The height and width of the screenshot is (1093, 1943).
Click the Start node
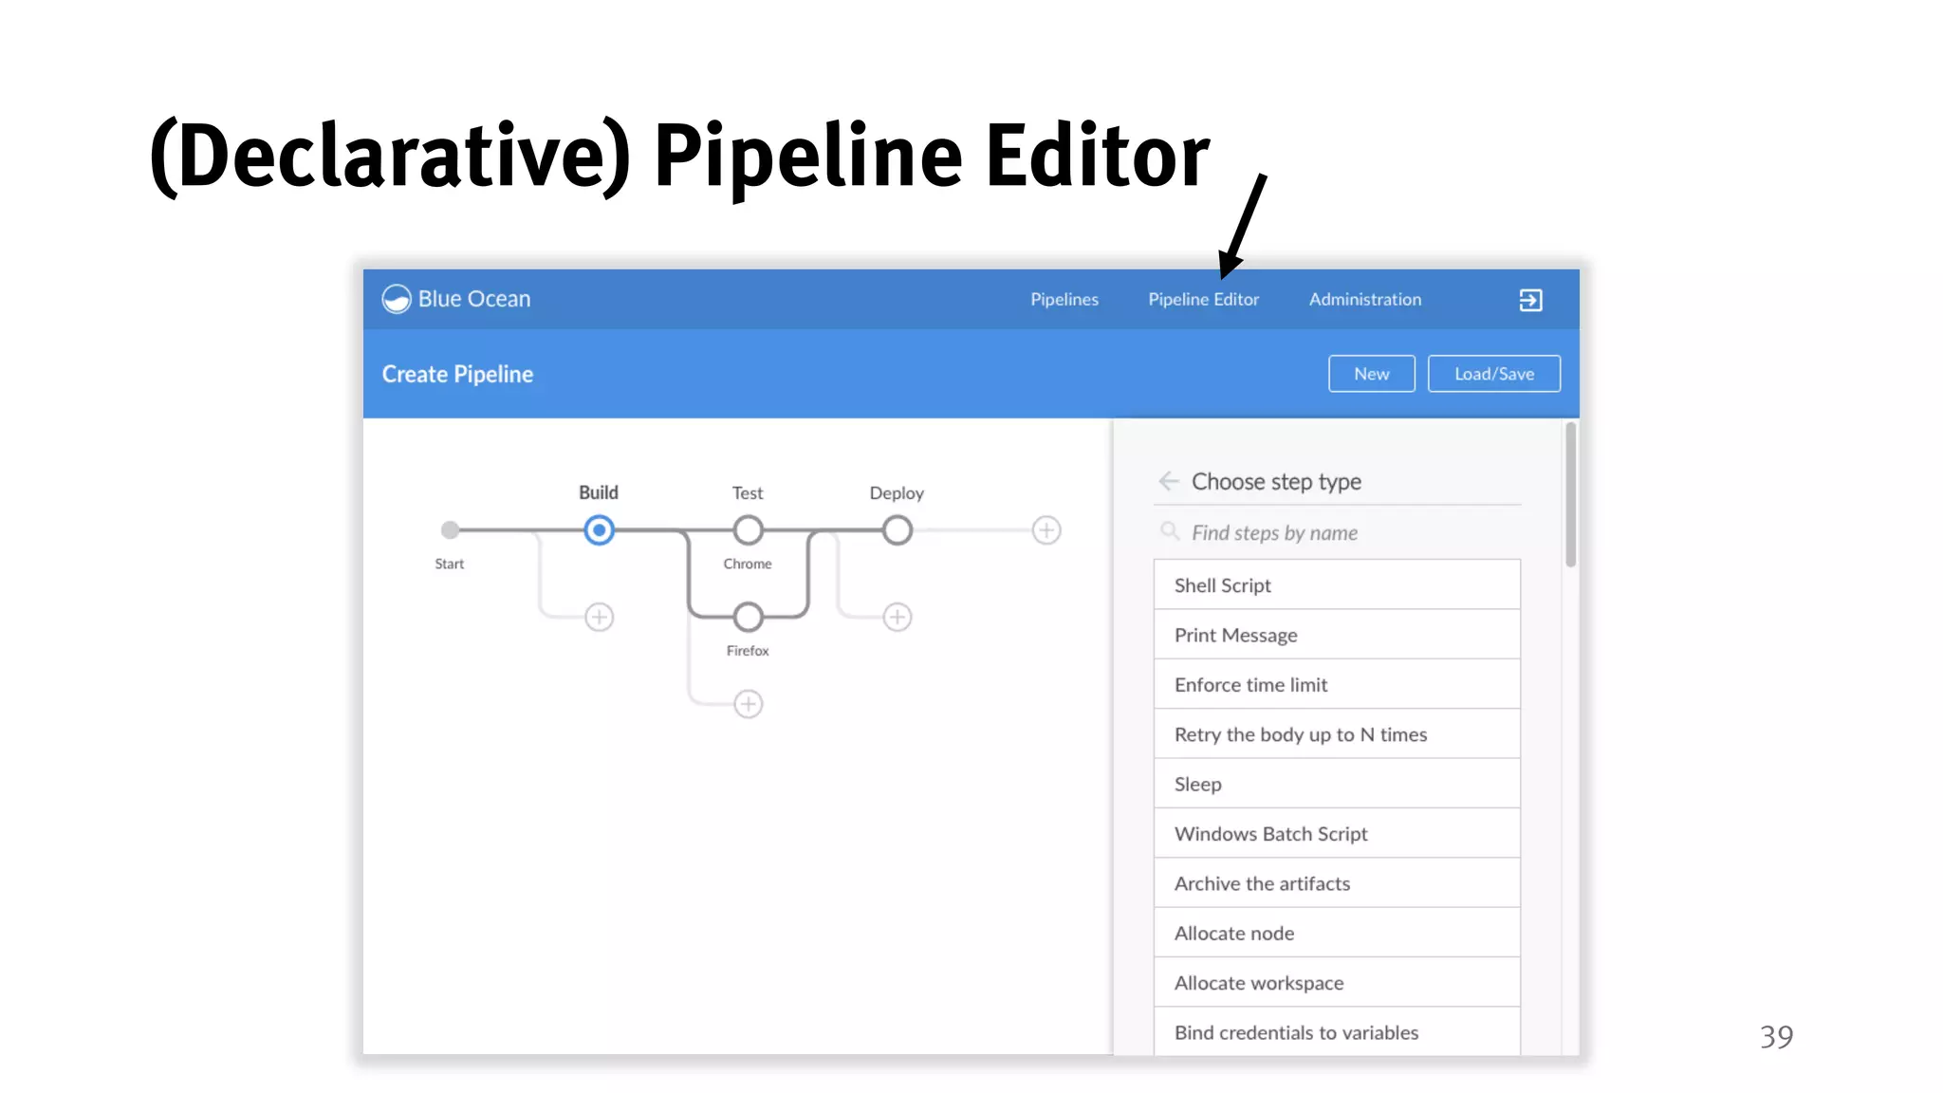coord(450,529)
